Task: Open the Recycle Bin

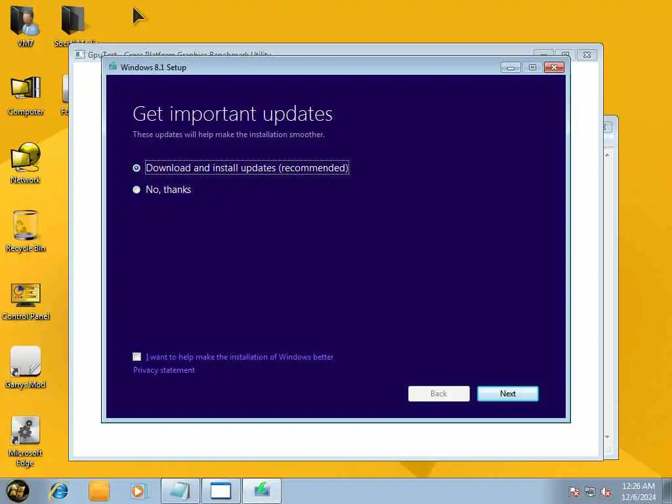Action: point(26,232)
